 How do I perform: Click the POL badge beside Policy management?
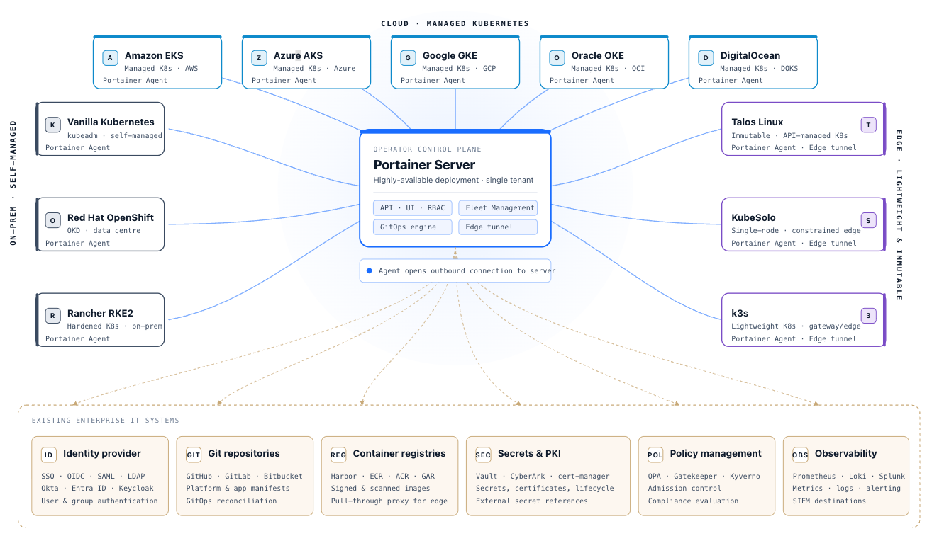tap(655, 455)
